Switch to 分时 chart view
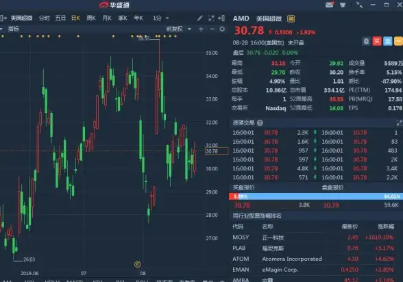This screenshot has height=282, width=403. pos(44,18)
